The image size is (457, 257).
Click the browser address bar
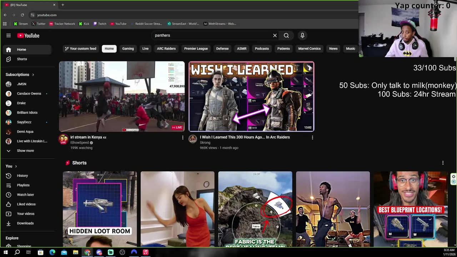click(193, 15)
